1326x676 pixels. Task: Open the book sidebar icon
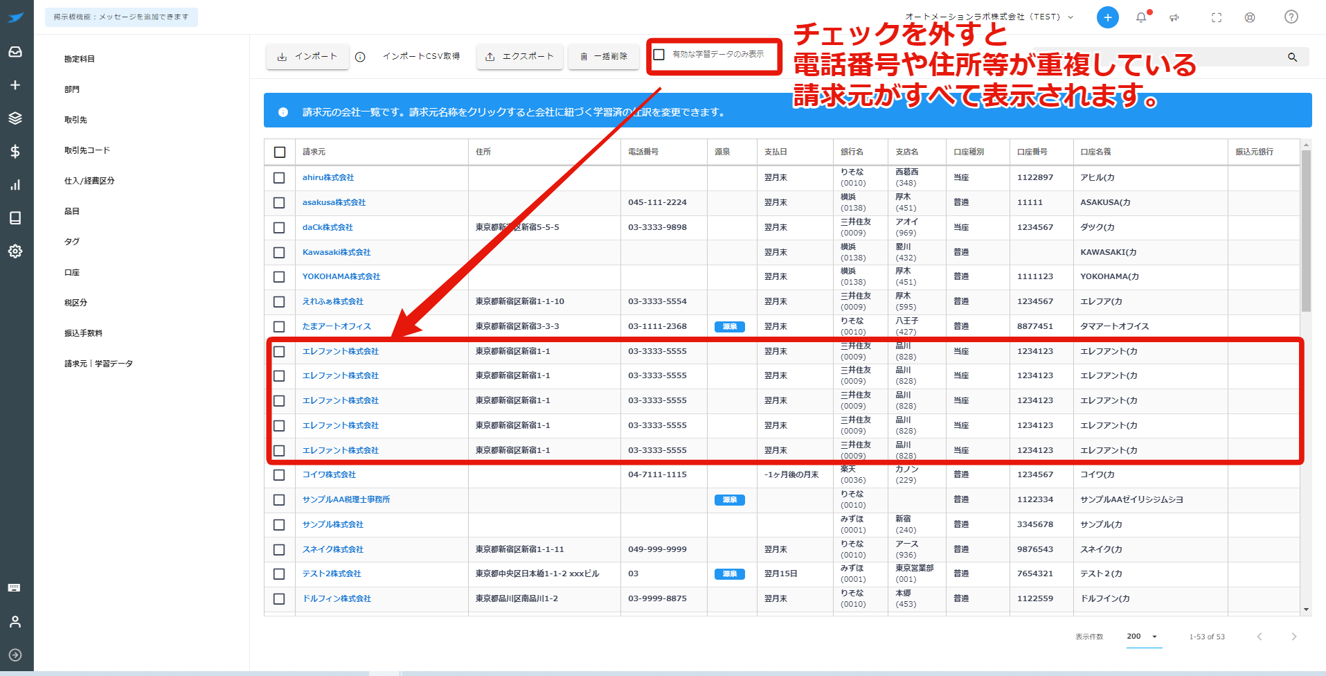click(x=15, y=218)
